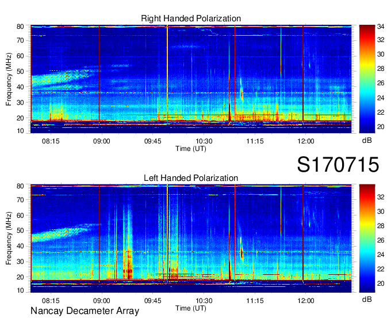Image resolution: width=391 pixels, height=318 pixels.
Task: Click the '40' frequency tick of left-handed plot
Action: click(x=21, y=246)
